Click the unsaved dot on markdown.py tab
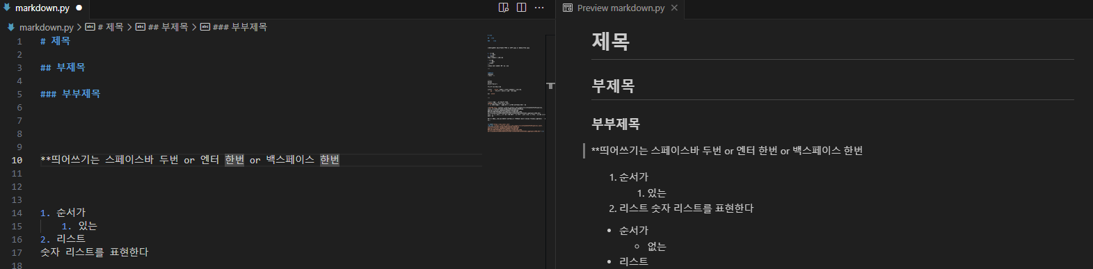This screenshot has height=269, width=1093. (79, 8)
